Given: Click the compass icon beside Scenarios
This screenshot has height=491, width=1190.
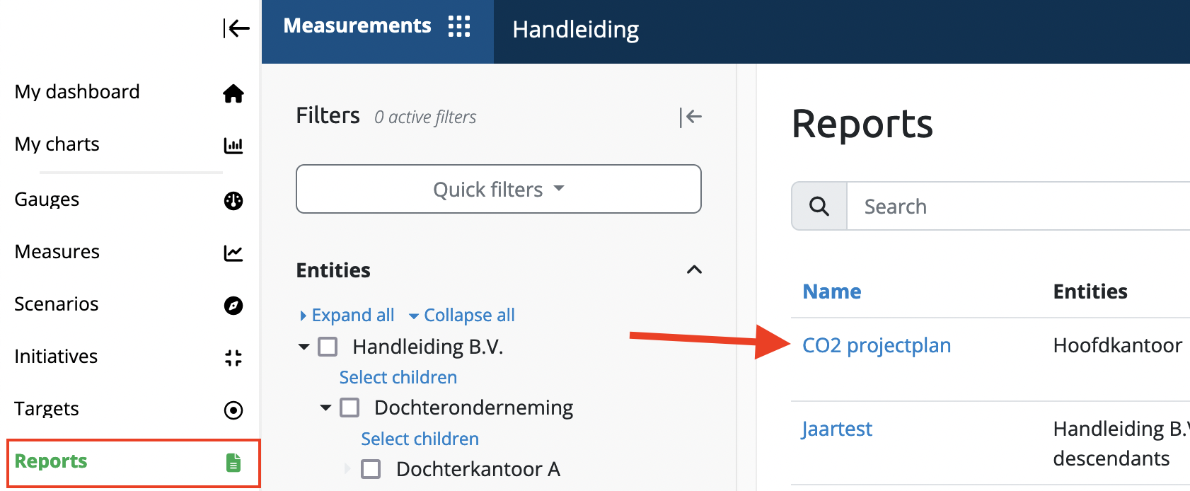Looking at the screenshot, I should (233, 306).
